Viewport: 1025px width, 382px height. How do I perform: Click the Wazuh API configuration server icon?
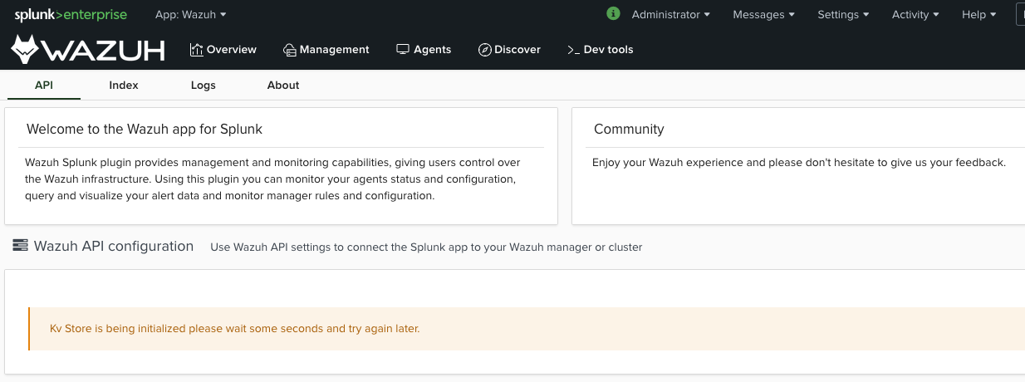(20, 246)
